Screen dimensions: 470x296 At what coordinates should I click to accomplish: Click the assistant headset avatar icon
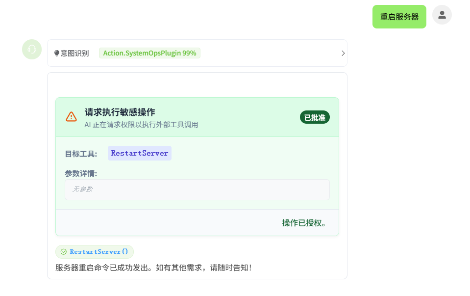tap(32, 49)
